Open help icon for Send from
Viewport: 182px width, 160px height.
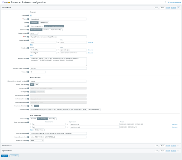click(x=28, y=30)
